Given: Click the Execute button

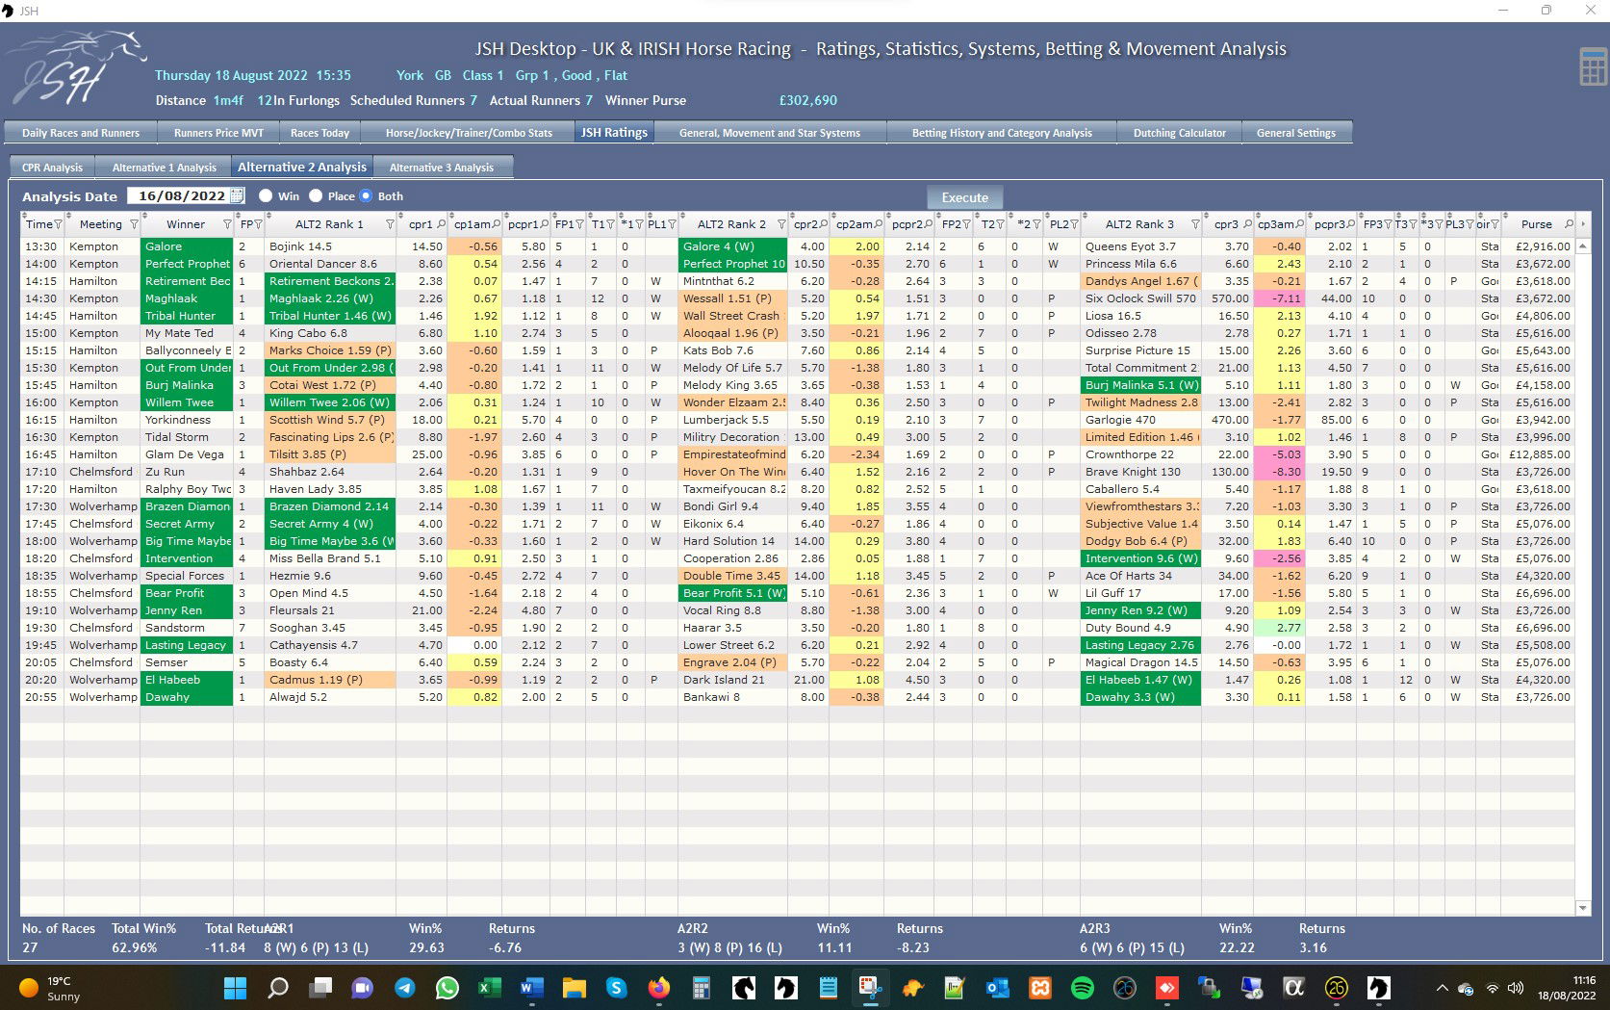Looking at the screenshot, I should [x=964, y=197].
